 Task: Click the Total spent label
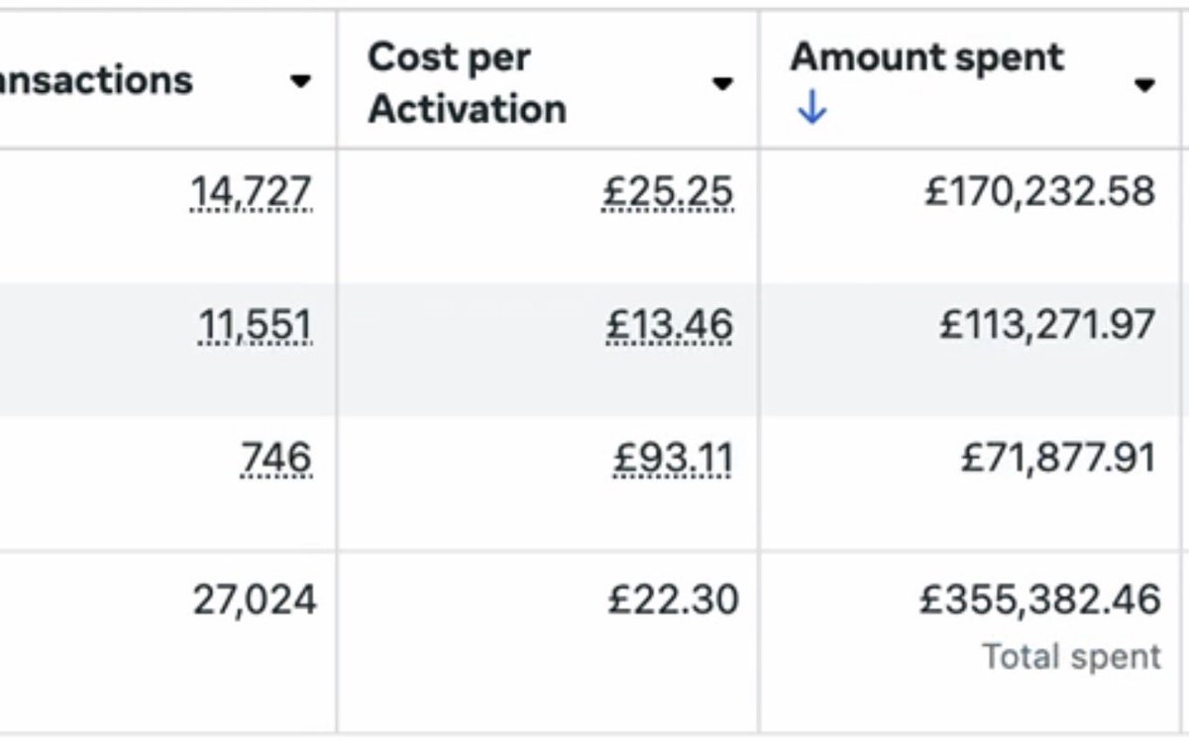tap(1070, 656)
